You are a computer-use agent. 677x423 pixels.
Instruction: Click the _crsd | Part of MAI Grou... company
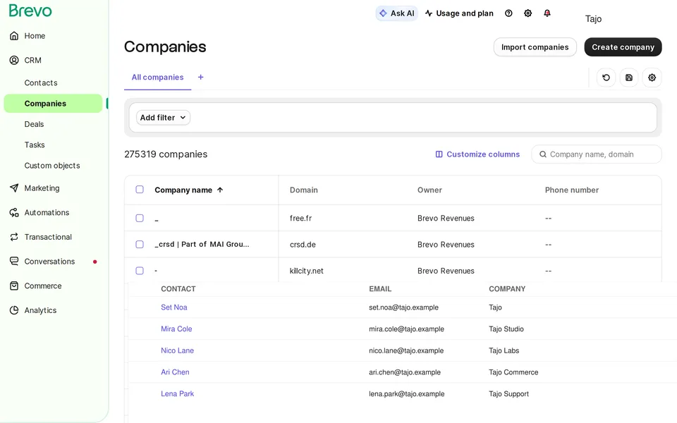(x=202, y=245)
